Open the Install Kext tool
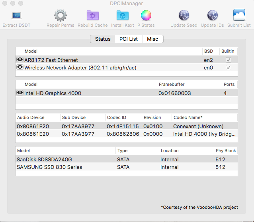 click(x=122, y=16)
